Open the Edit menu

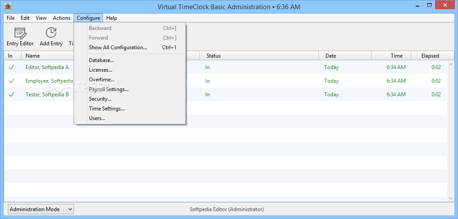click(x=25, y=18)
